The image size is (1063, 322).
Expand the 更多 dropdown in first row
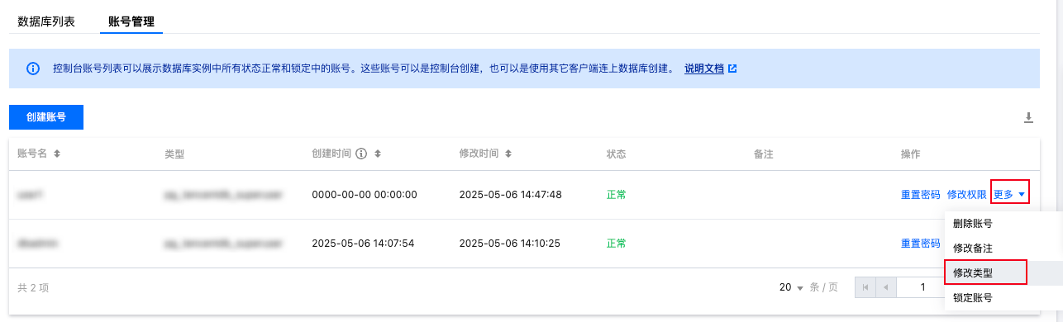point(1009,195)
